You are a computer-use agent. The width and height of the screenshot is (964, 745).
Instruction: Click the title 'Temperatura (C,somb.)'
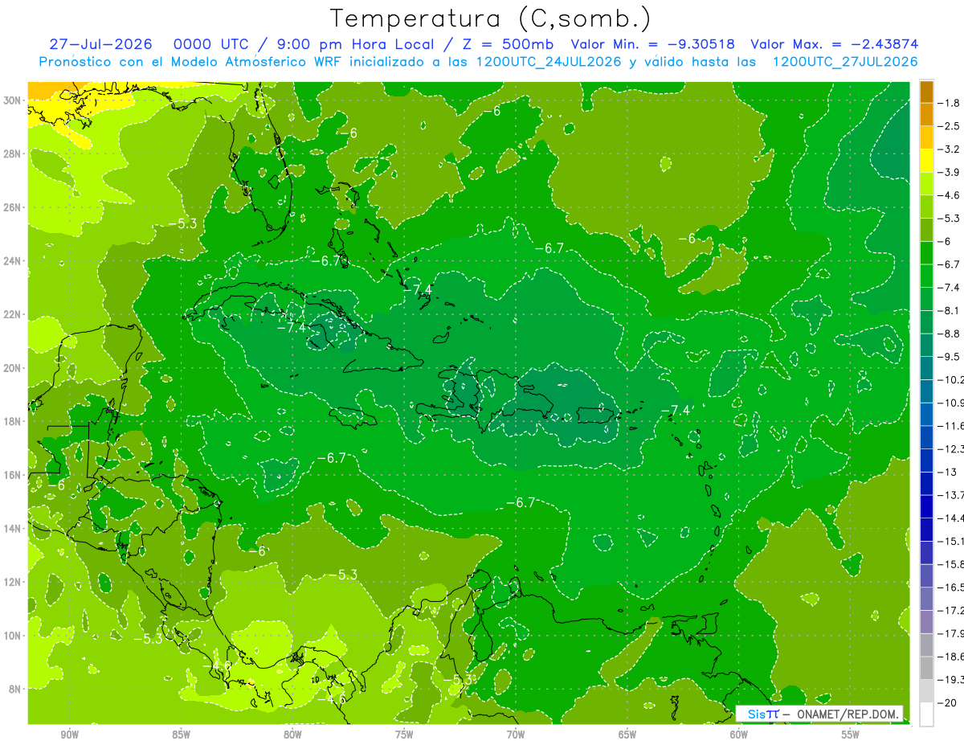coord(491,18)
